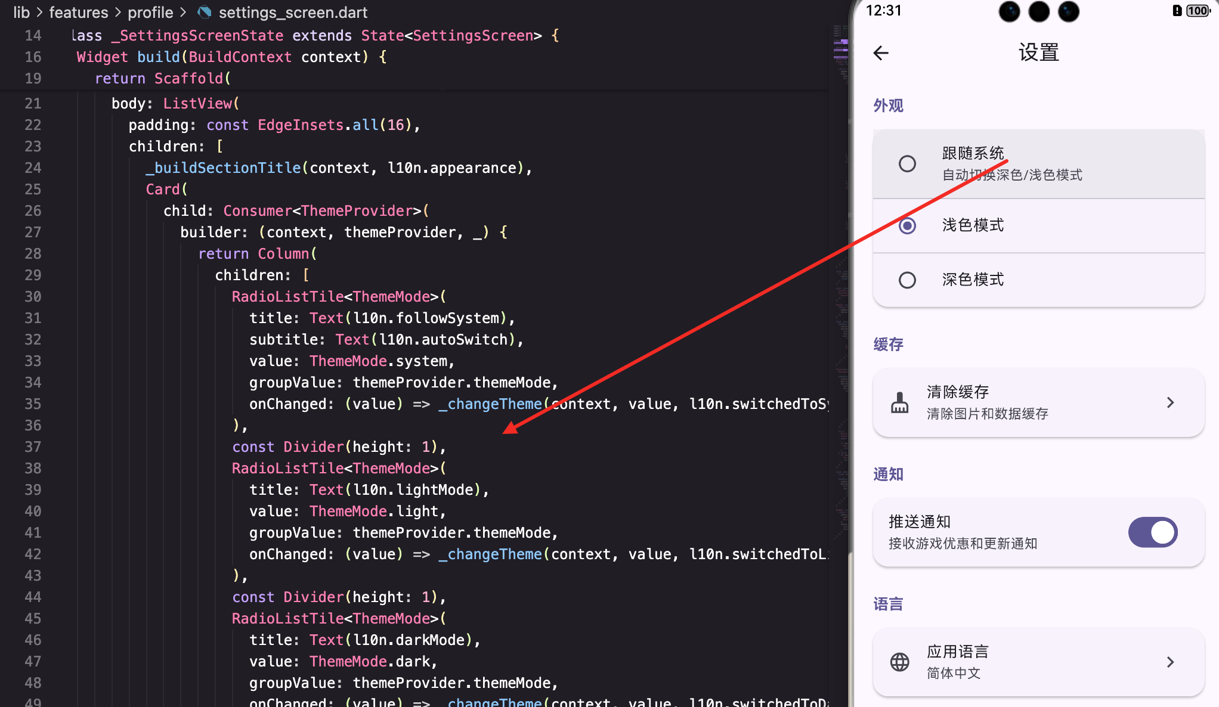Click the Dart file icon in breadcrumb

(205, 12)
